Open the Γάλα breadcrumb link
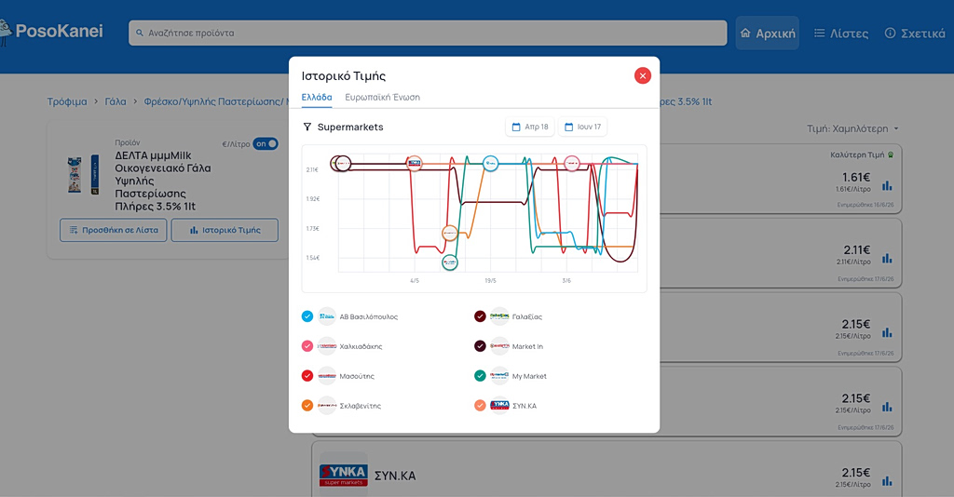This screenshot has height=497, width=954. [115, 101]
